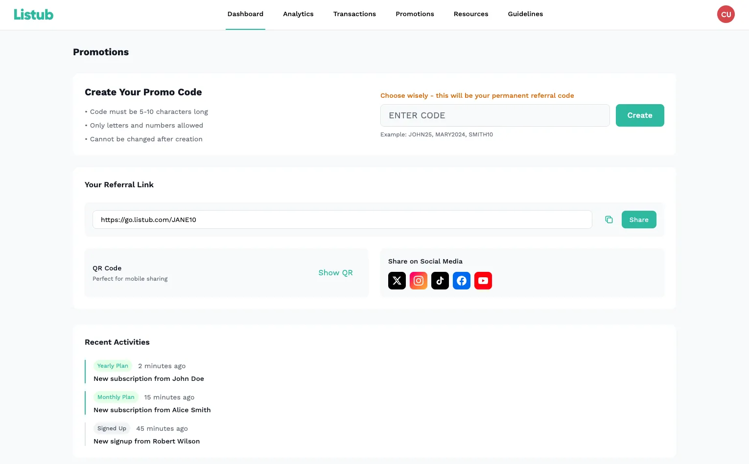Click the Share button
Screen dimensions: 749x464
point(639,220)
